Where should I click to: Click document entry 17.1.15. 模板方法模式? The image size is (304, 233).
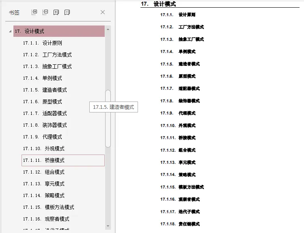182,187
